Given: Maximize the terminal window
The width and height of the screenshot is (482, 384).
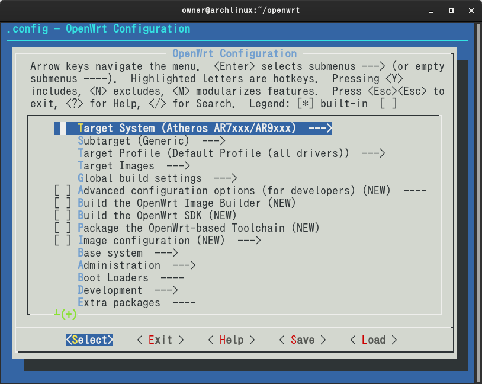Looking at the screenshot, I should [x=451, y=11].
